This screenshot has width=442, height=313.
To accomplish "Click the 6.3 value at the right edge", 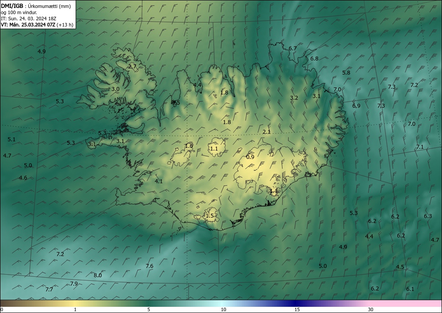I will (x=428, y=216).
